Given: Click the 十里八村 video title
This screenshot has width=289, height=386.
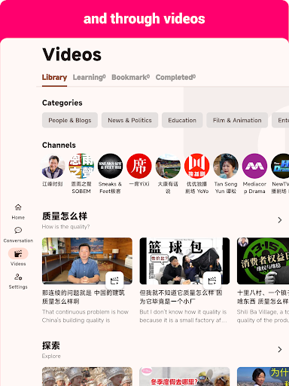Looking at the screenshot, I should (263, 297).
